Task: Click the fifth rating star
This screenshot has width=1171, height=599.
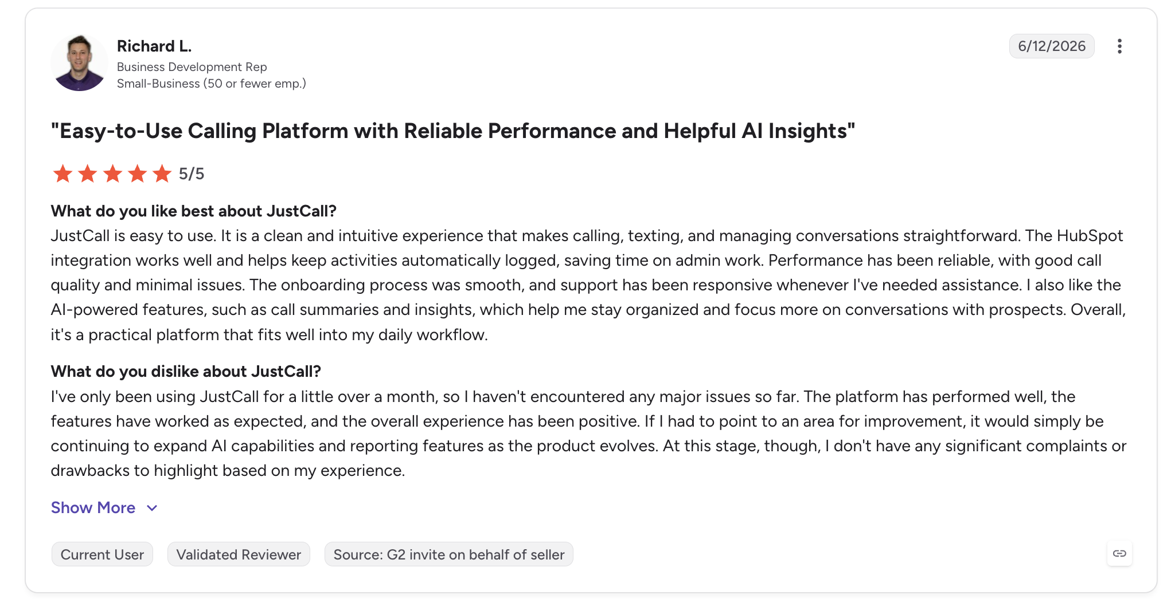Action: click(x=162, y=174)
